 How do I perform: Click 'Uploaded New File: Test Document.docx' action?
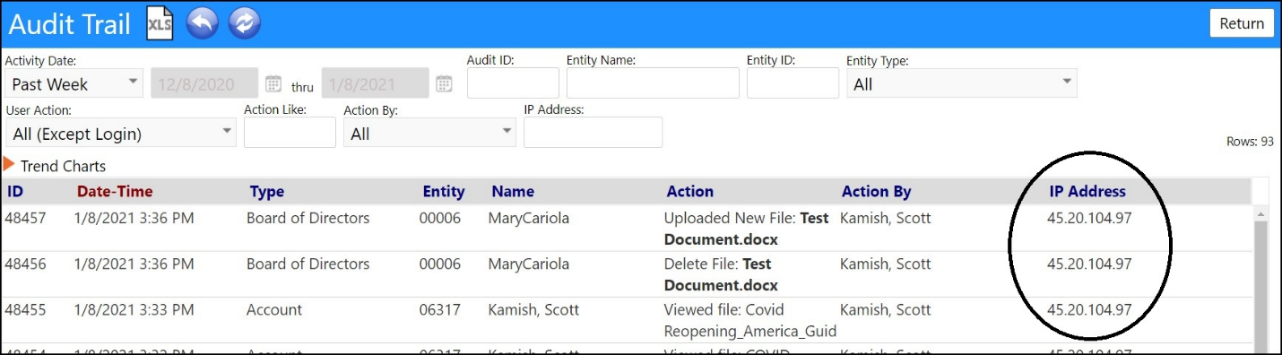tap(746, 229)
